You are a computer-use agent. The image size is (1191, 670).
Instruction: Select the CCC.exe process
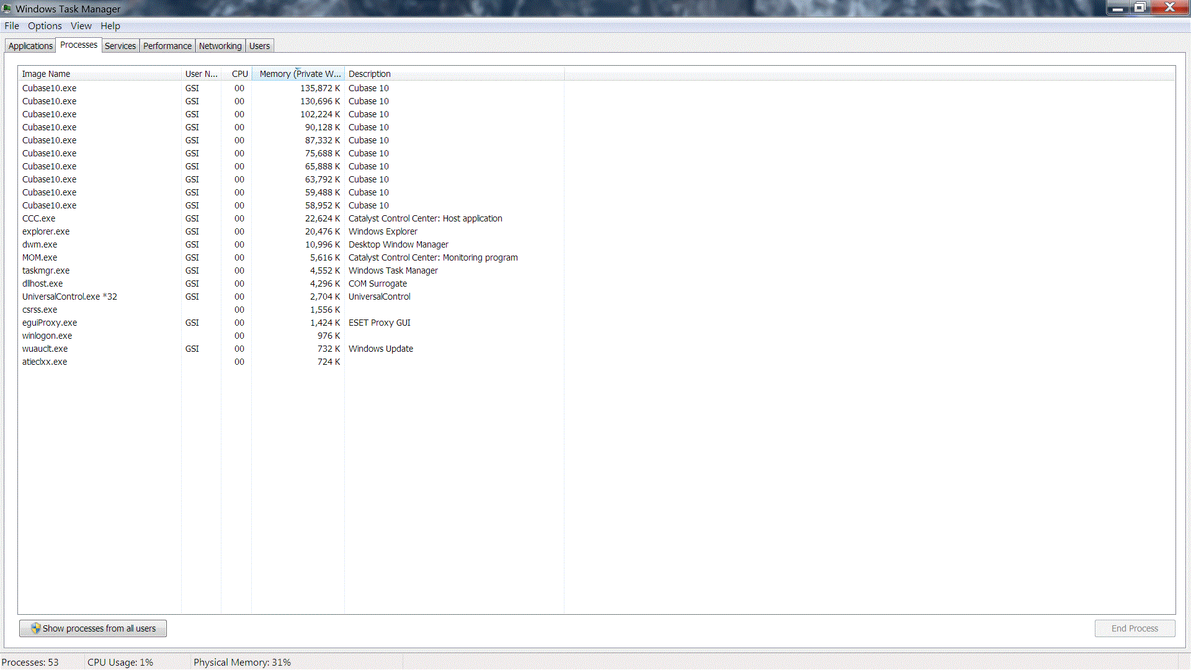pyautogui.click(x=292, y=218)
